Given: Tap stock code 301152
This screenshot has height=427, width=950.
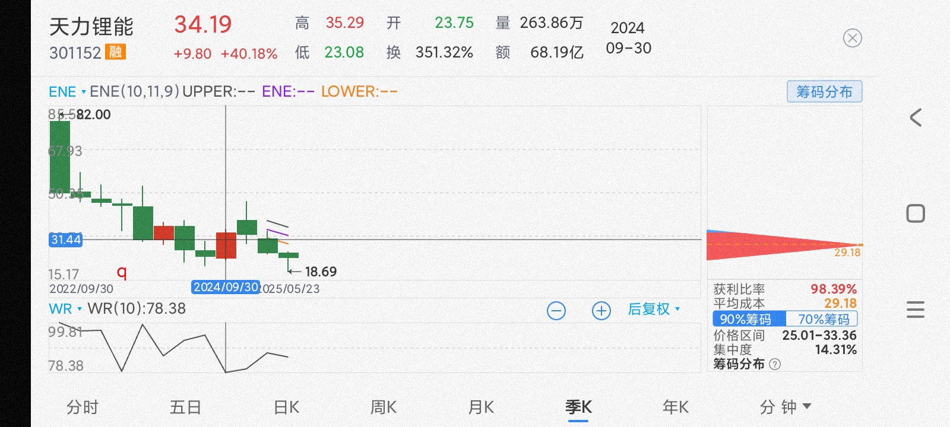Looking at the screenshot, I should [x=75, y=53].
